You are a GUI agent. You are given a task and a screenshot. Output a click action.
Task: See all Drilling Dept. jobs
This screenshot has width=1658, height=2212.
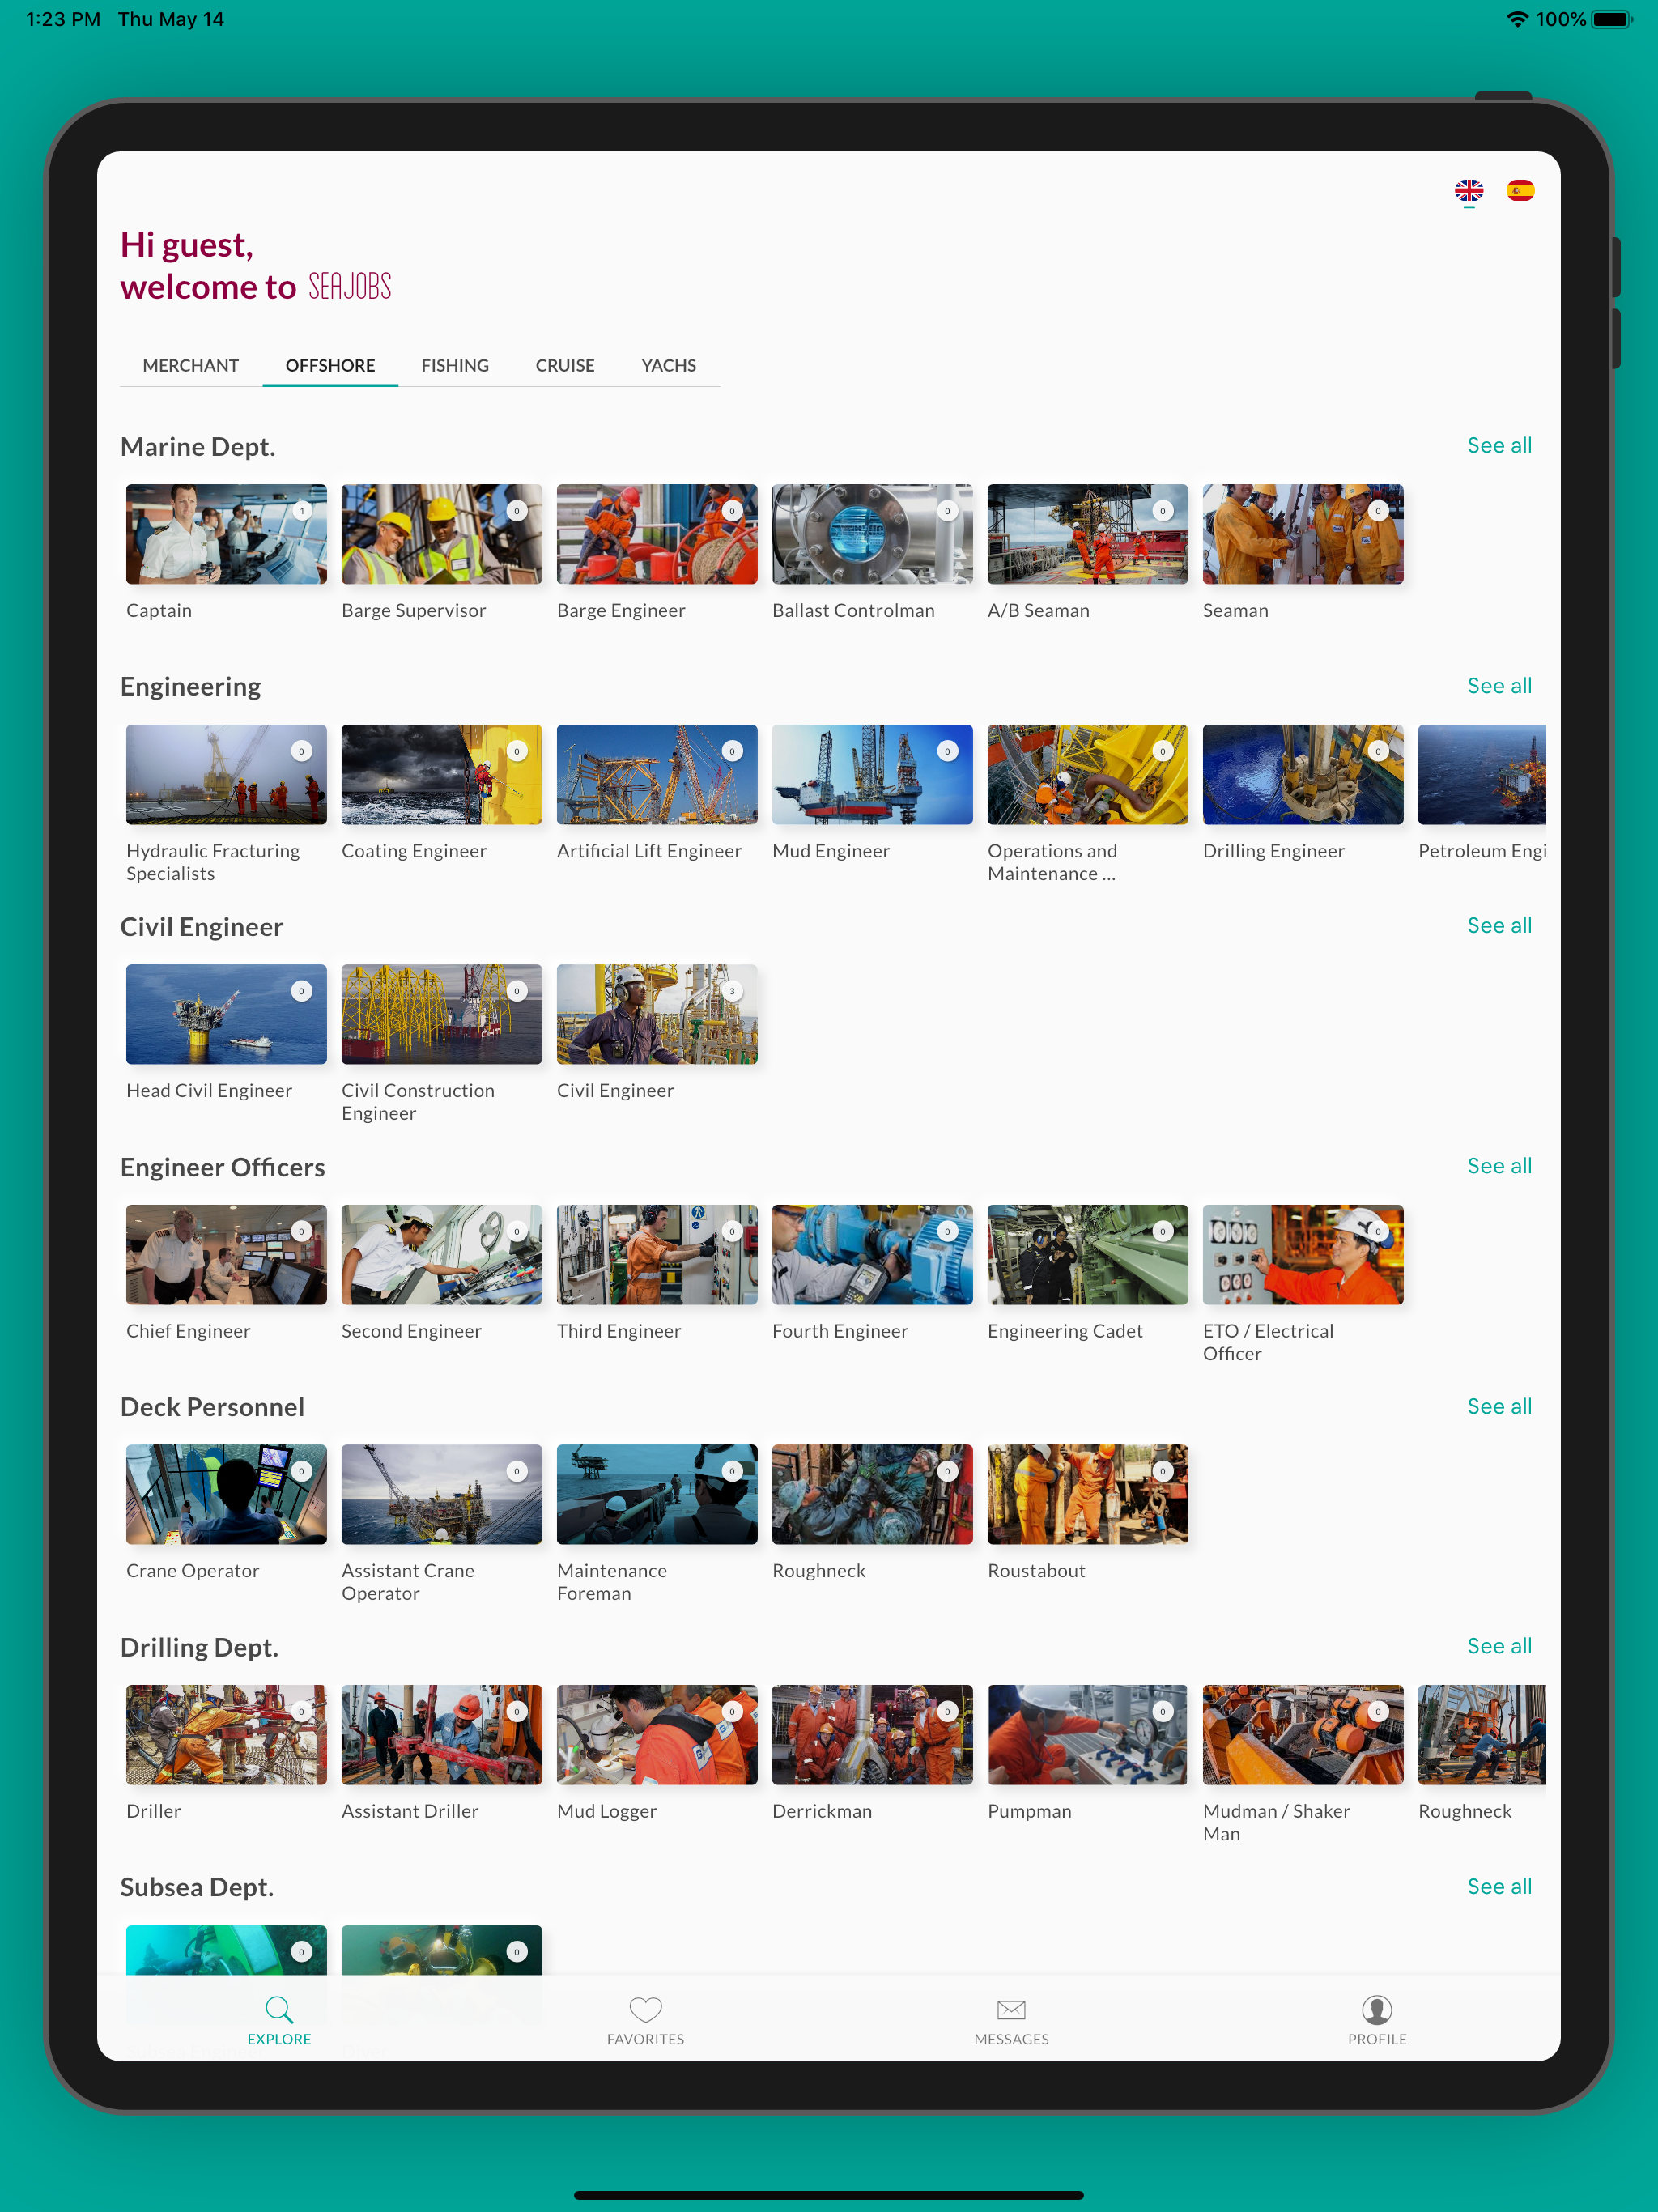click(x=1499, y=1646)
